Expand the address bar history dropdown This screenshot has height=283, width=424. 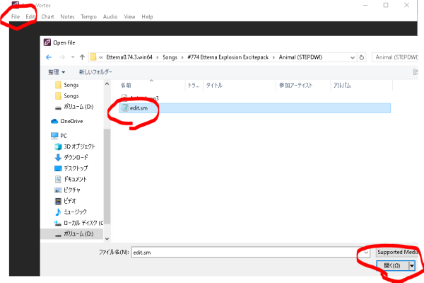(351, 57)
